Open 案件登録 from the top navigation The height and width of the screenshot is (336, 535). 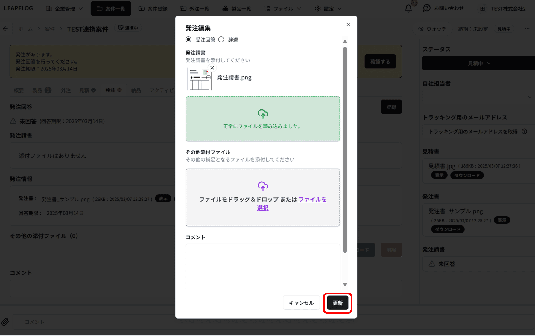(153, 8)
